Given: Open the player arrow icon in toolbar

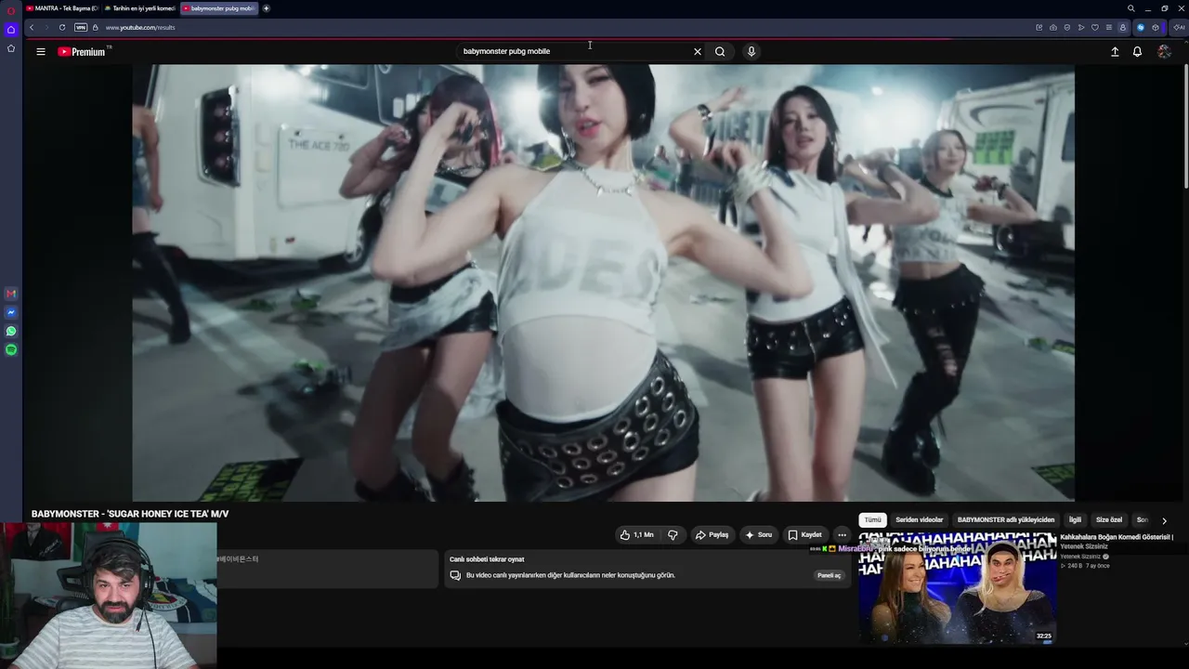Looking at the screenshot, I should [1081, 28].
